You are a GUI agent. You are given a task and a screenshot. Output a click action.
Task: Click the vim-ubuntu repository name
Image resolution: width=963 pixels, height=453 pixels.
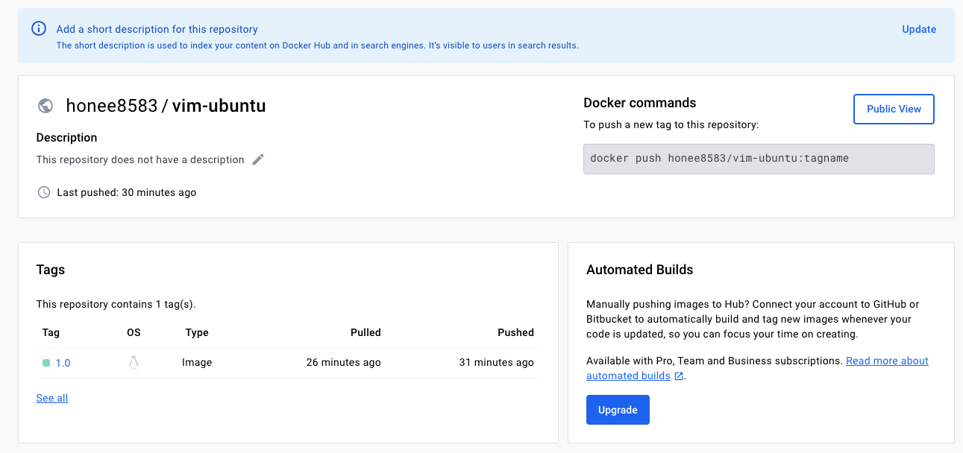pyautogui.click(x=219, y=106)
